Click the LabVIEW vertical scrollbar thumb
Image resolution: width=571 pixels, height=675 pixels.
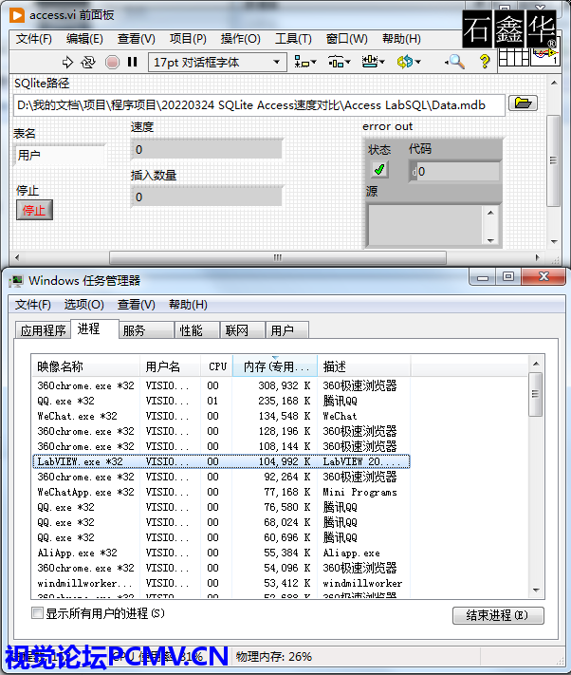tap(554, 160)
